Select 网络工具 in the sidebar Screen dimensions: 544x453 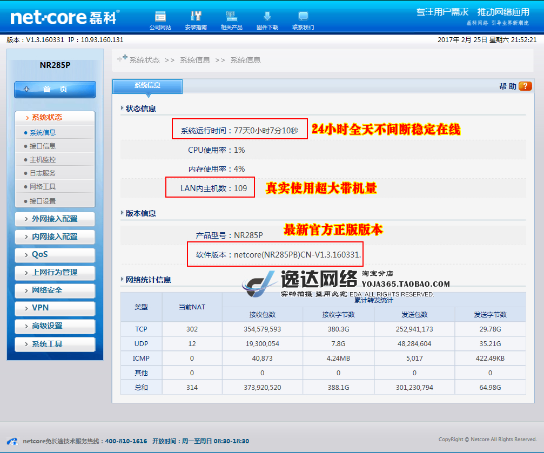click(42, 187)
